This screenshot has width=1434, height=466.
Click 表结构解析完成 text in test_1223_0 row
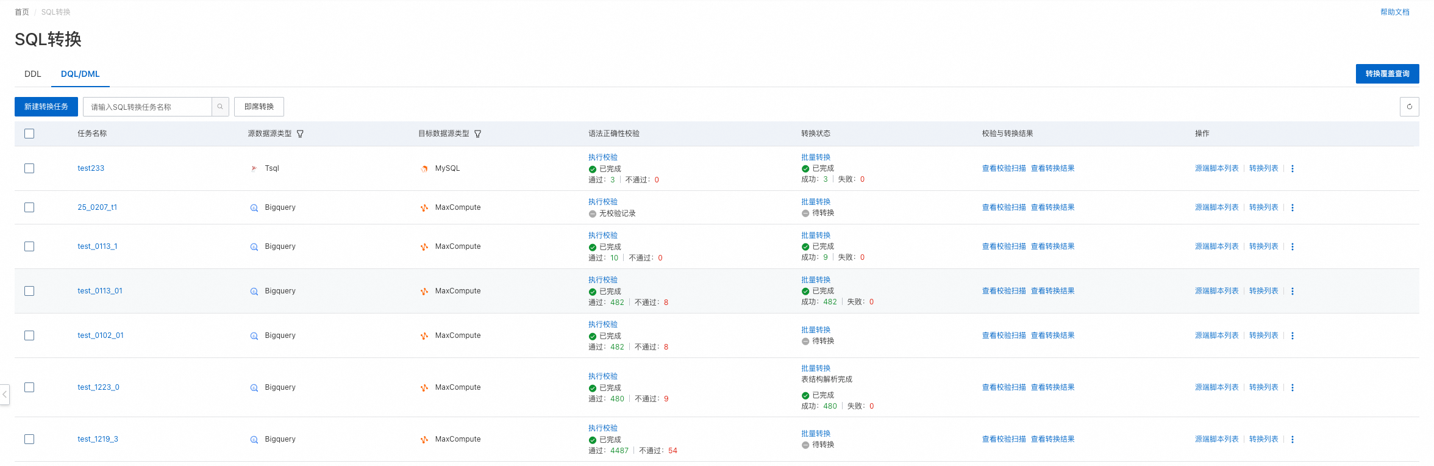point(827,379)
